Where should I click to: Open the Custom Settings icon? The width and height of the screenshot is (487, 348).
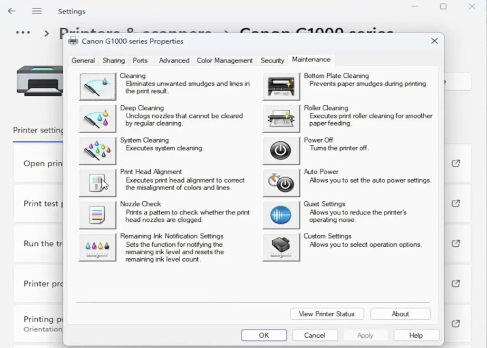[282, 247]
